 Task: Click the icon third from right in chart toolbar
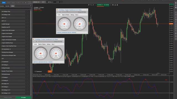point(113,5)
